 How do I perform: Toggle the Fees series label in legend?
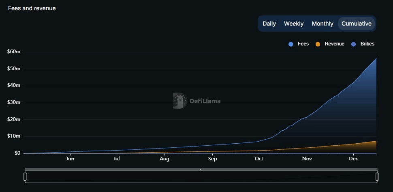coord(303,44)
